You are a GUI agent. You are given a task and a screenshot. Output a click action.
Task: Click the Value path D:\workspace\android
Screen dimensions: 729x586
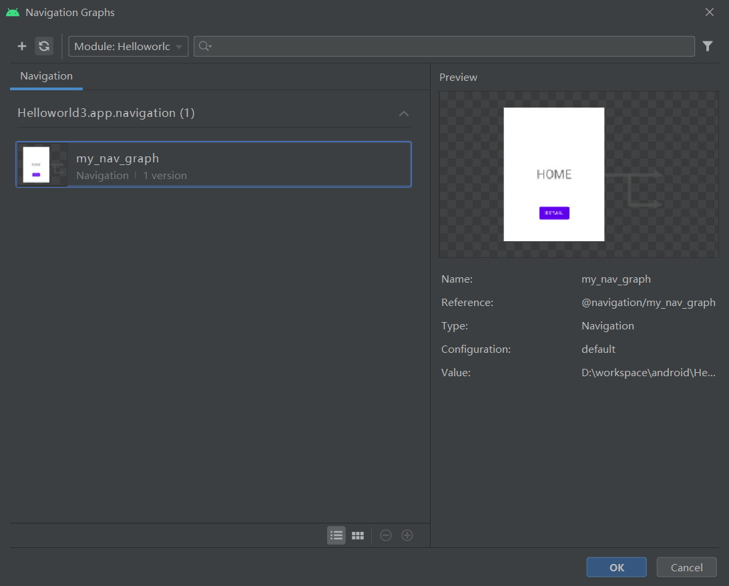[x=648, y=372]
